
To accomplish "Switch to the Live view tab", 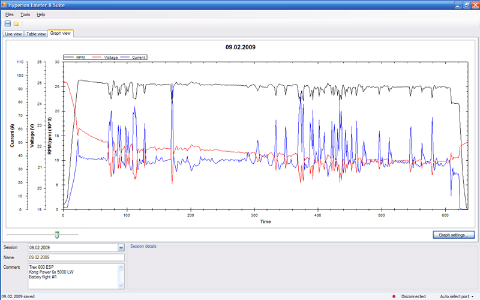I will 13,34.
